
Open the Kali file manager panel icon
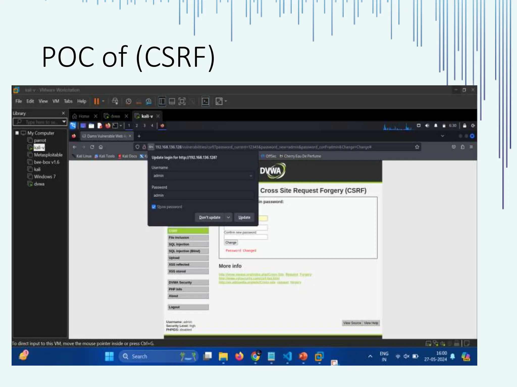pos(91,125)
